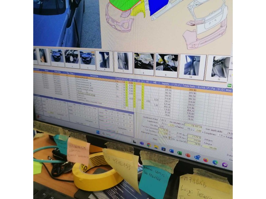The height and width of the screenshot is (199, 266).
Task: Open Microsoft Excel from the taskbar
Action: pos(179,153)
